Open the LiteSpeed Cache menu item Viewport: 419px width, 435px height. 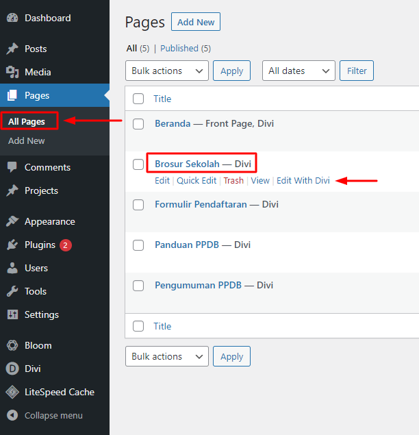[55, 392]
